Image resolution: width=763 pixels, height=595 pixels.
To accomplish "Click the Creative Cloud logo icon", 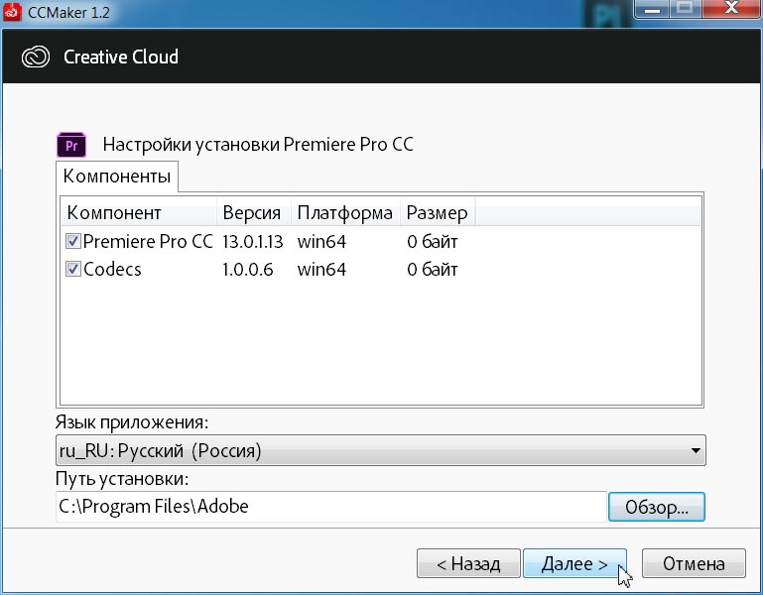I will [36, 57].
